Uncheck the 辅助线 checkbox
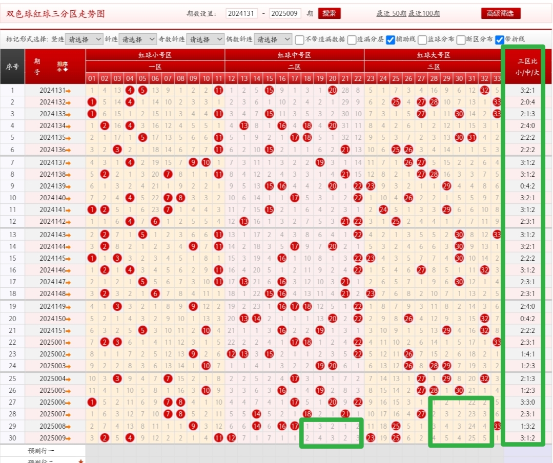553x463 pixels. click(391, 39)
